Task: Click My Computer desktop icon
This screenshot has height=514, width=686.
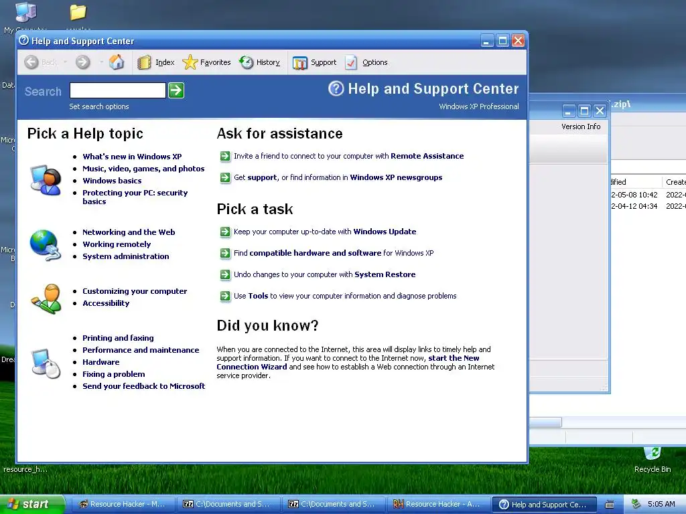Action: tap(25, 12)
